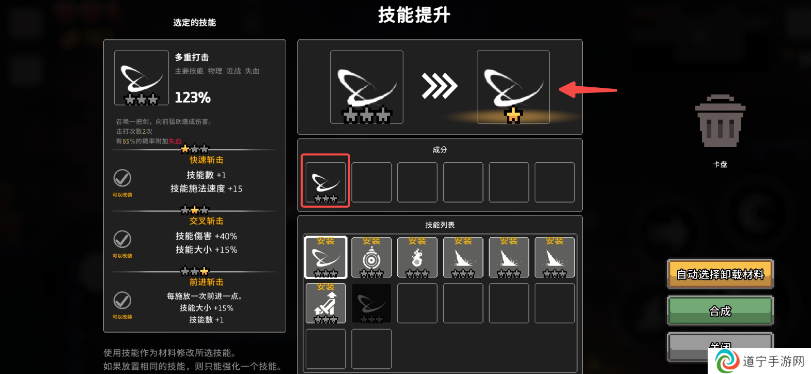Click the trash can discard icon
811x374 pixels.
point(720,121)
